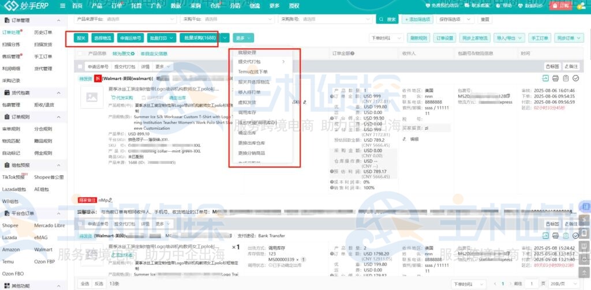
Task: Click the 订单设置 button
Action: click(x=445, y=37)
